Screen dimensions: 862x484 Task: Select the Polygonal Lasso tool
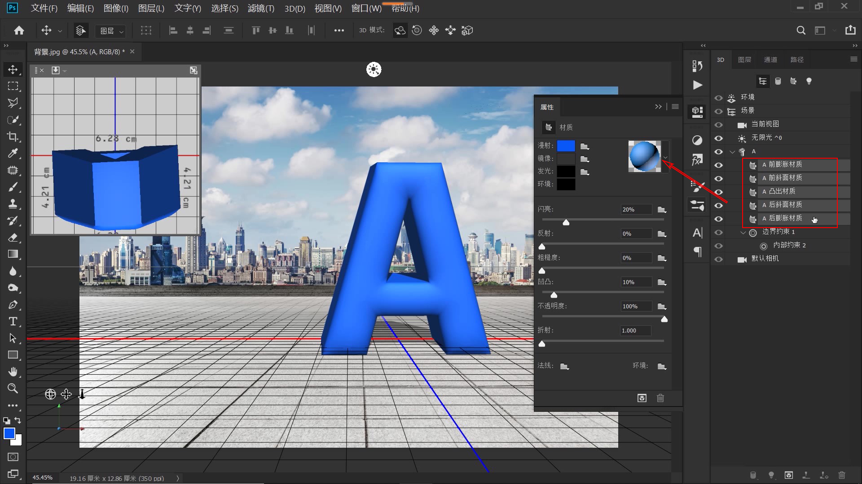point(13,103)
